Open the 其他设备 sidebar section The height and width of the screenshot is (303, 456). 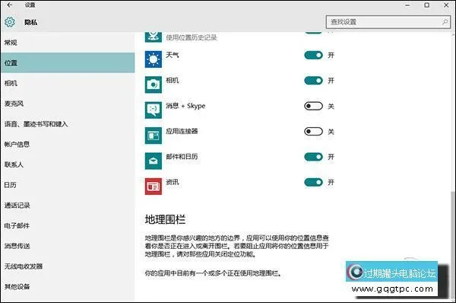(68, 287)
